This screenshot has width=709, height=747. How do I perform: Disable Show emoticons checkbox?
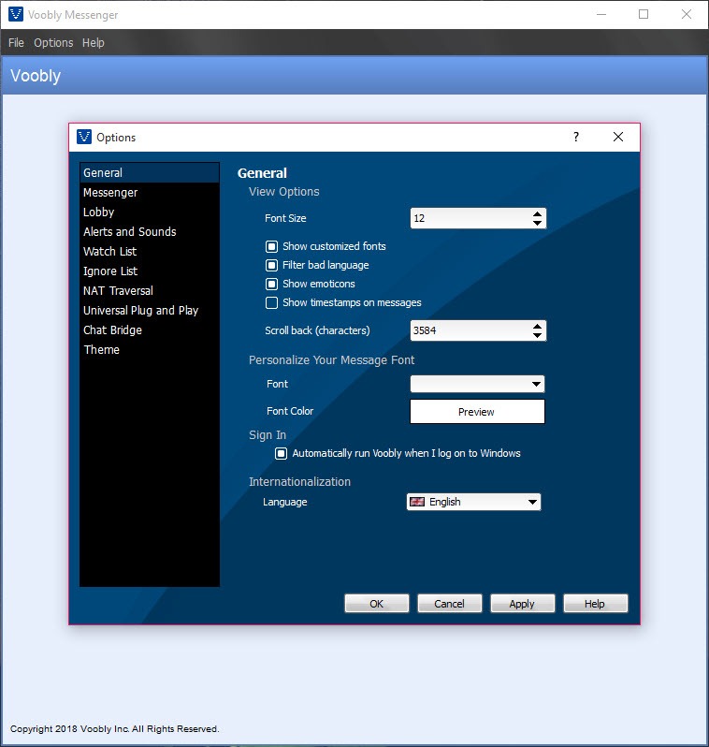[x=271, y=284]
